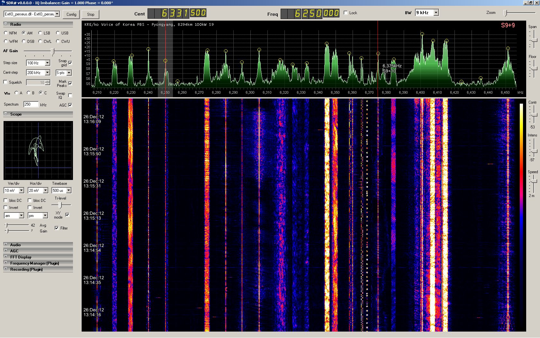Collapse the Scope panel header icon
Image resolution: width=540 pixels, height=338 pixels.
(x=5, y=114)
